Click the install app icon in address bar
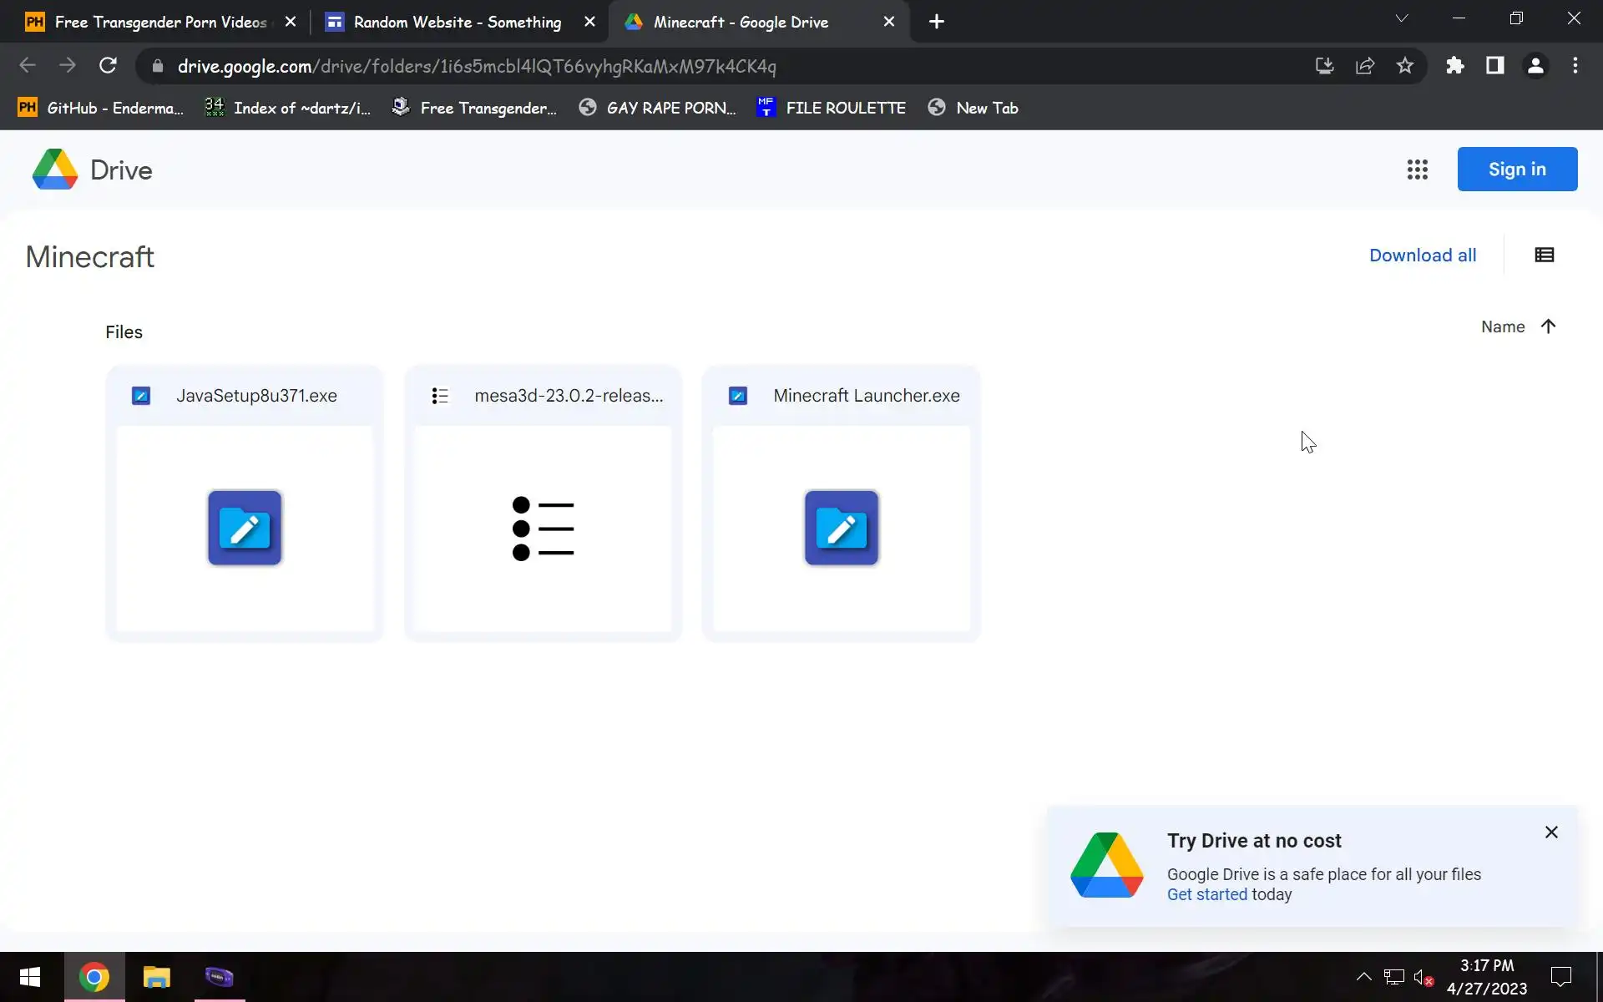This screenshot has width=1603, height=1002. click(1324, 66)
